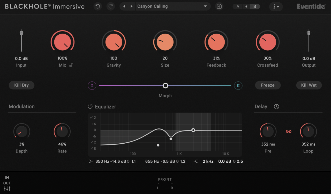Select Morph state II

(x=238, y=86)
